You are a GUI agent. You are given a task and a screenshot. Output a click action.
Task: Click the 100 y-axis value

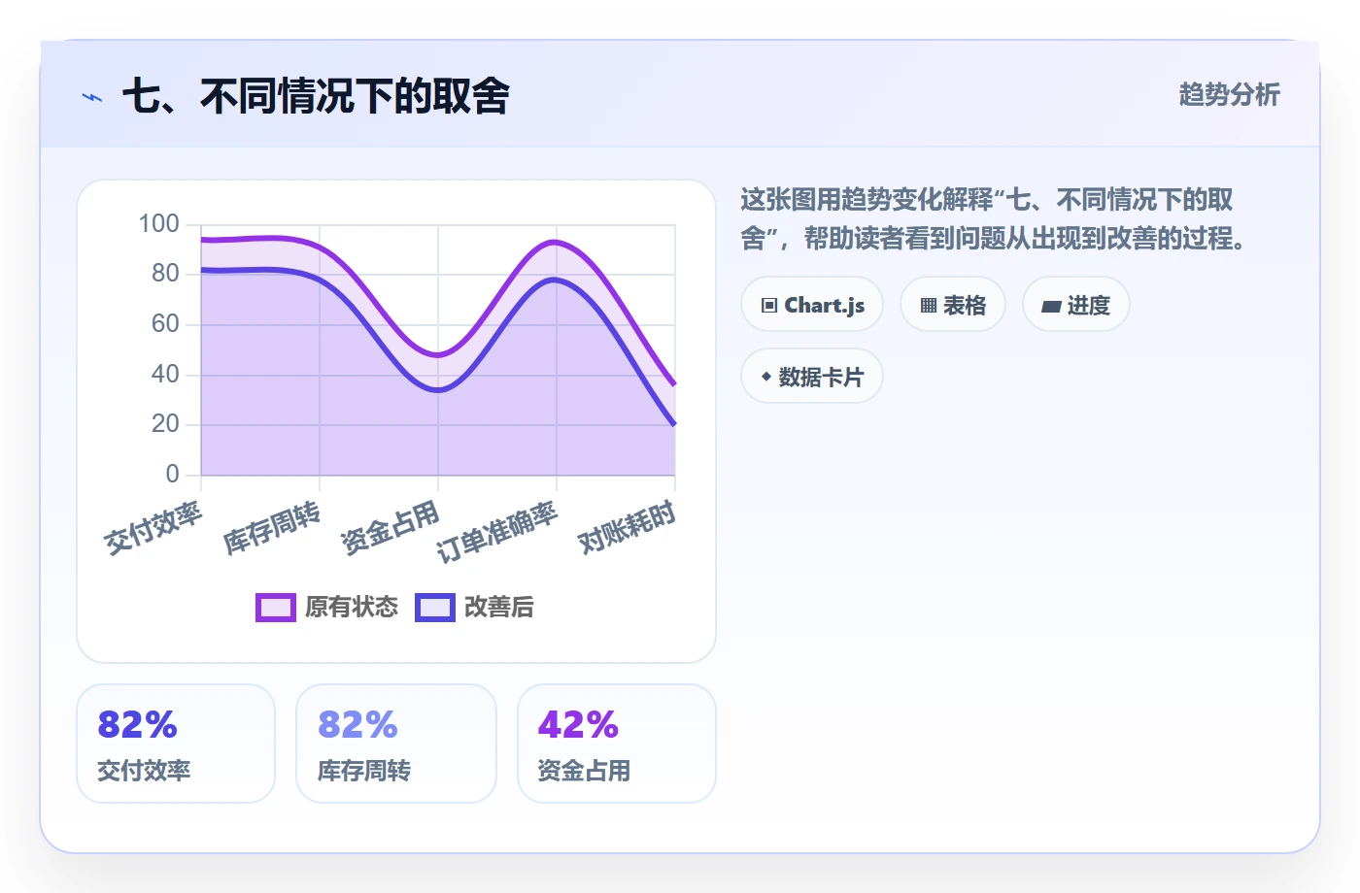pyautogui.click(x=159, y=224)
